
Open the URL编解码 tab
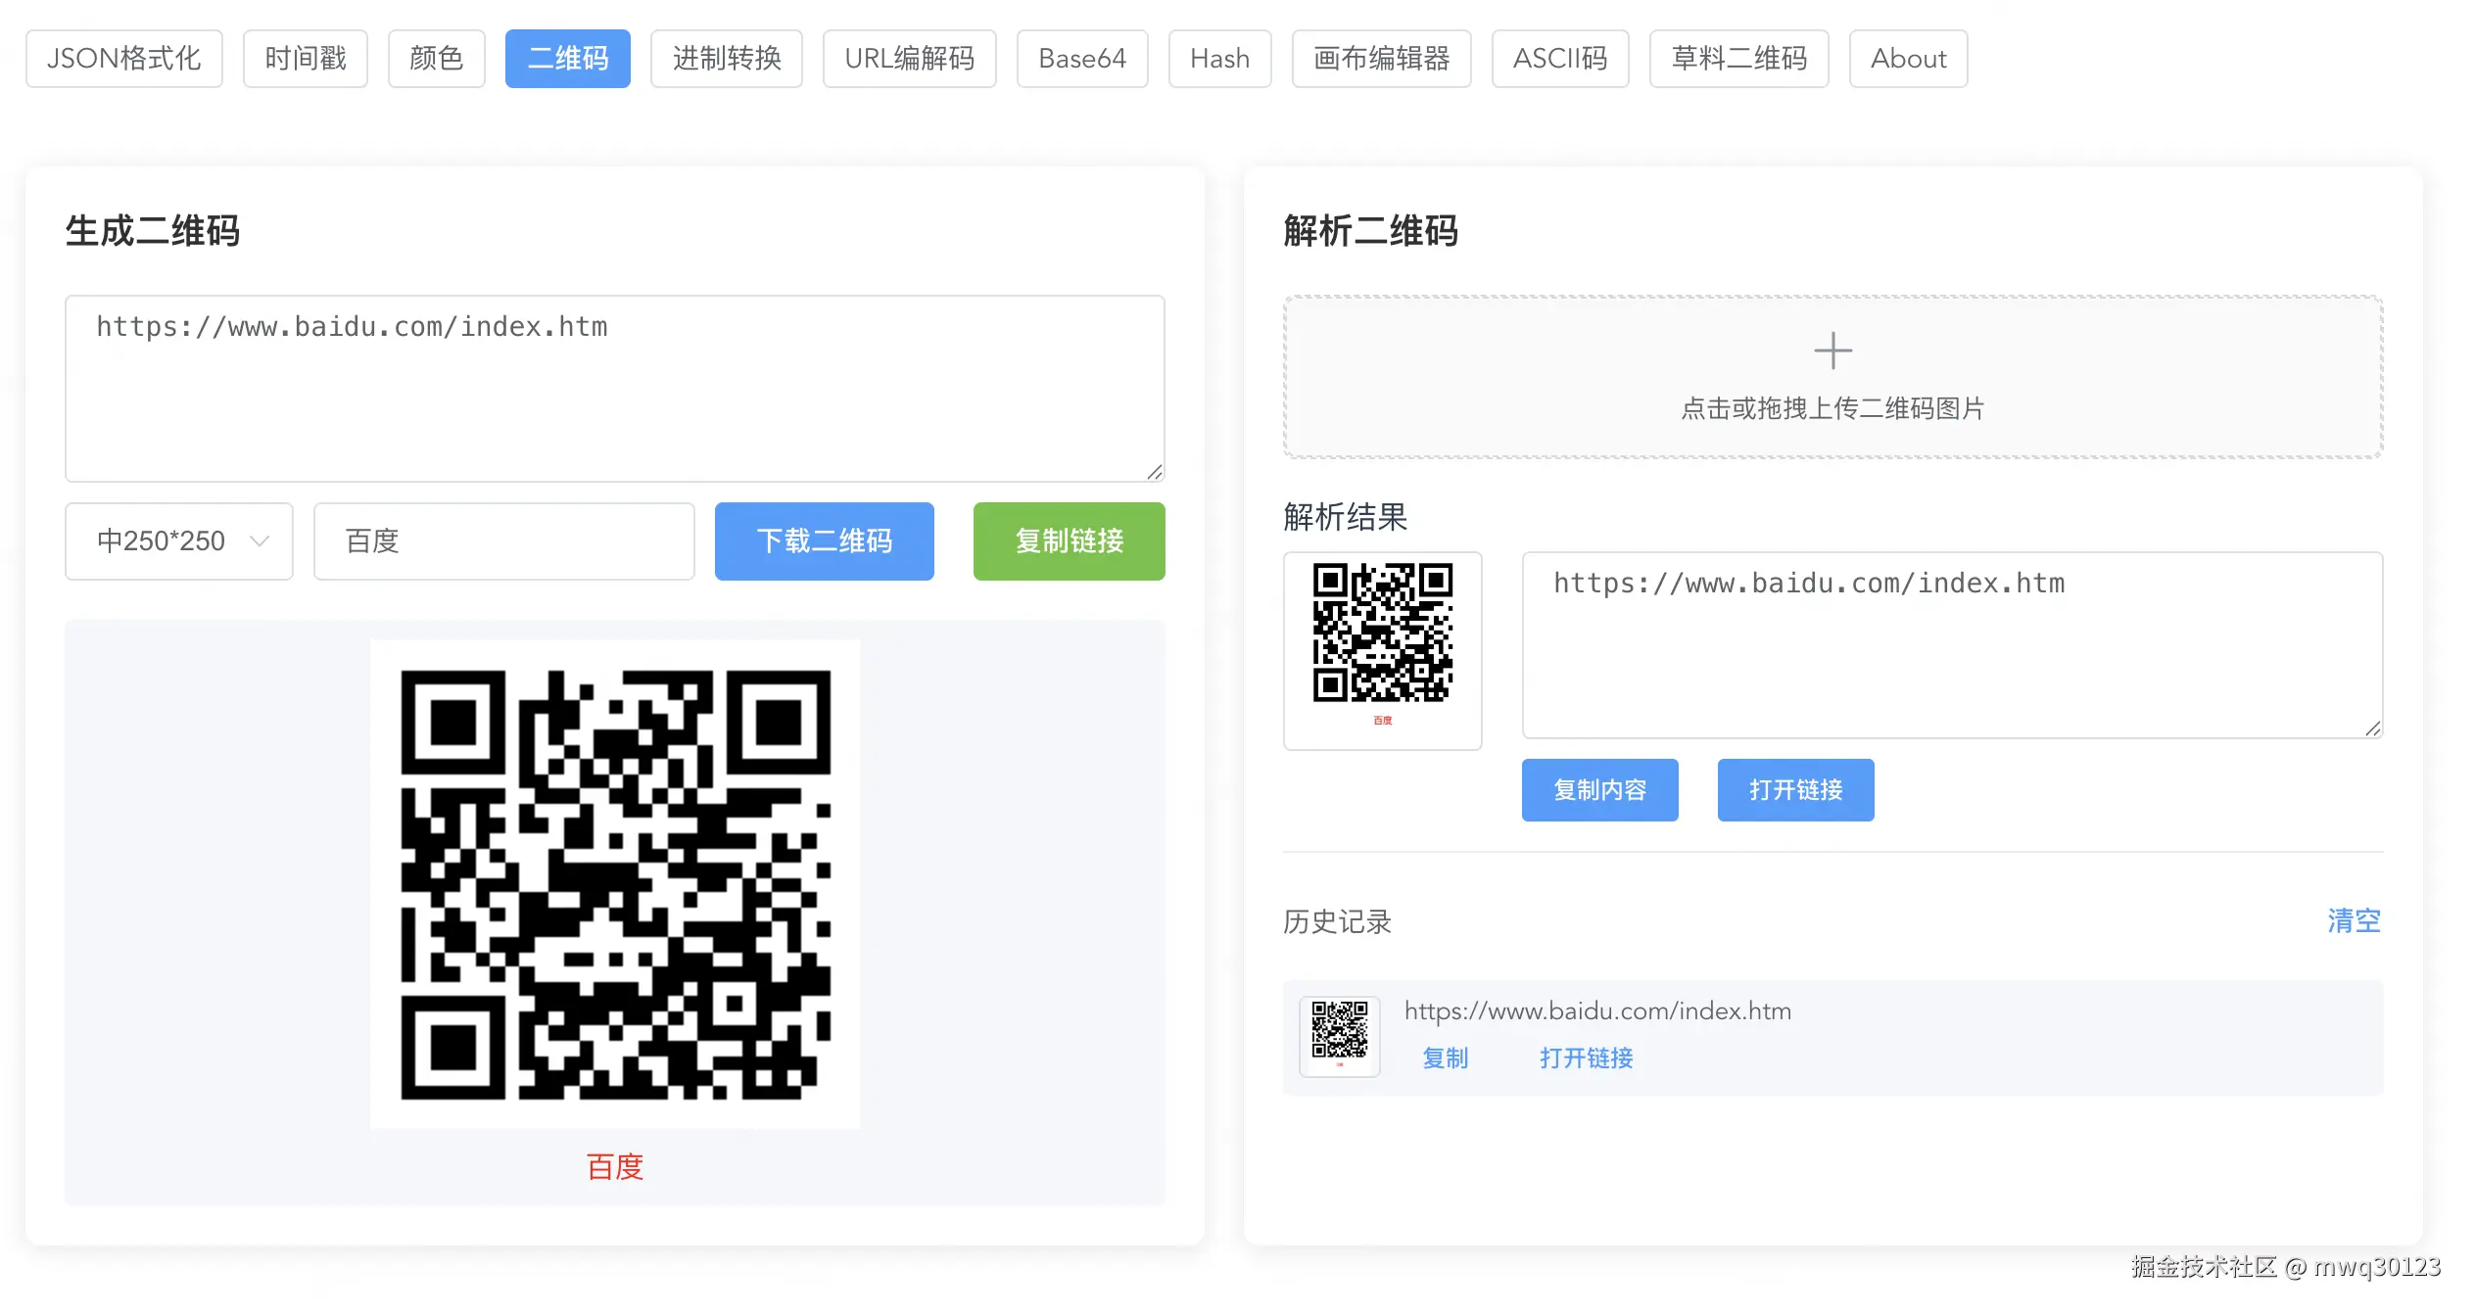click(910, 59)
